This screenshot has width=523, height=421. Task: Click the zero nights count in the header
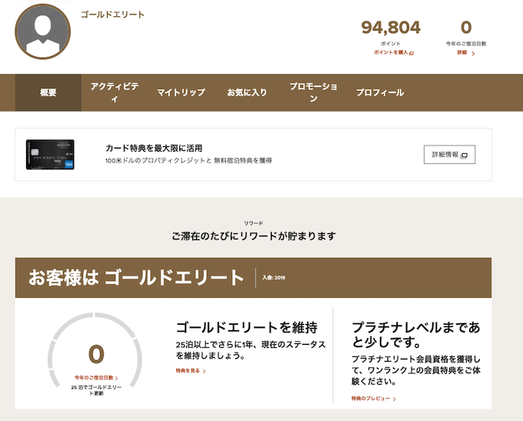pos(466,28)
